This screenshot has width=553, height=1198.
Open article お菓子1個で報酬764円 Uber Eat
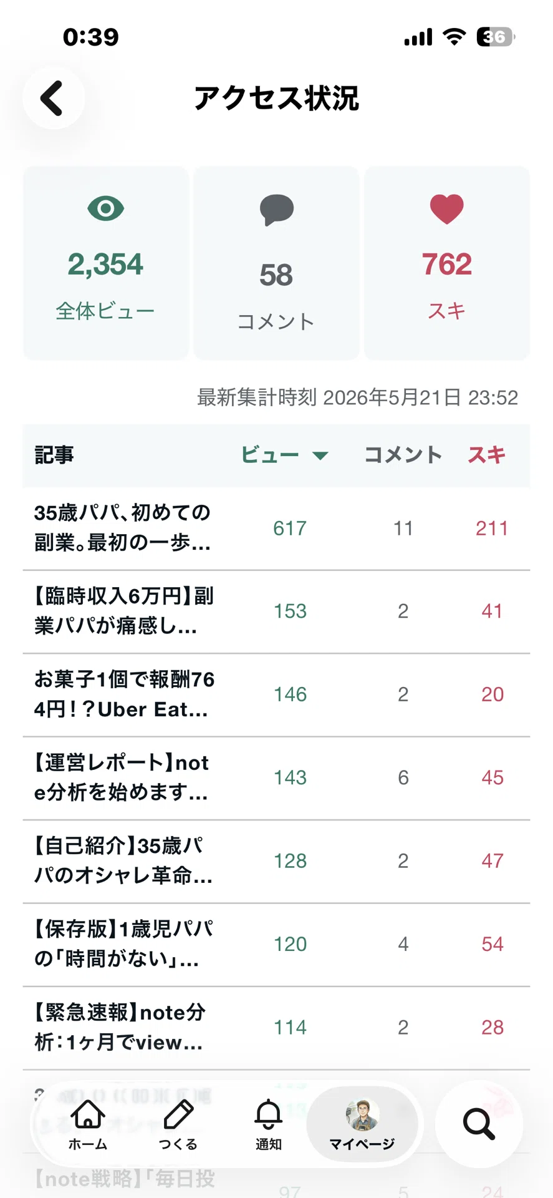[276, 694]
